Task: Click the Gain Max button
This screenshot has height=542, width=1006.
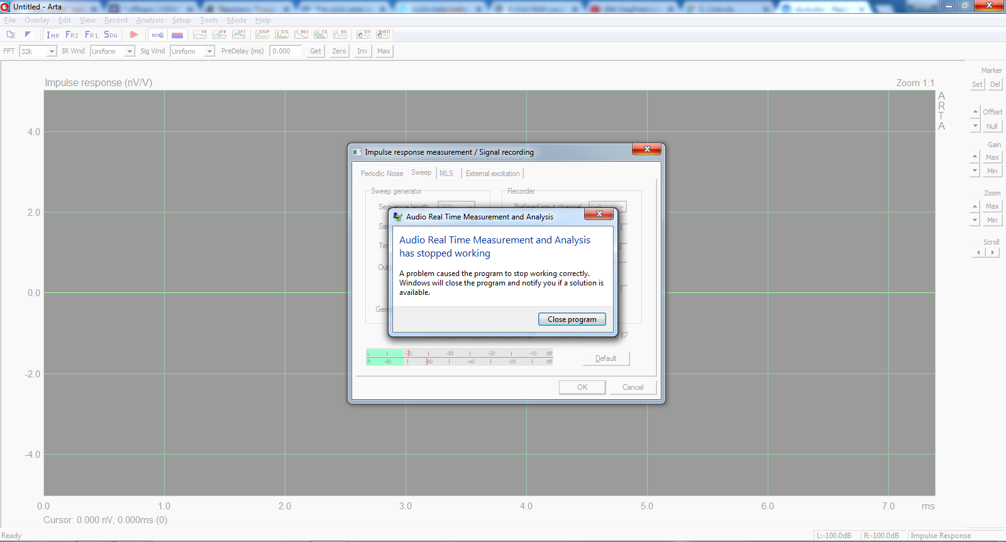Action: [992, 157]
